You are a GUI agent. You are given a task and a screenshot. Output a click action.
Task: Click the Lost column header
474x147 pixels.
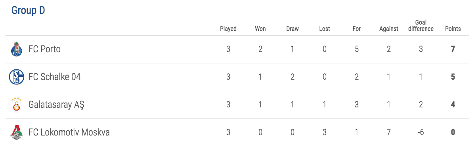pos(325,29)
